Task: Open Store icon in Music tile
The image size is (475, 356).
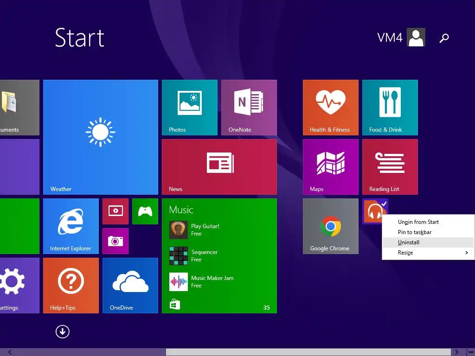Action: coord(175,304)
